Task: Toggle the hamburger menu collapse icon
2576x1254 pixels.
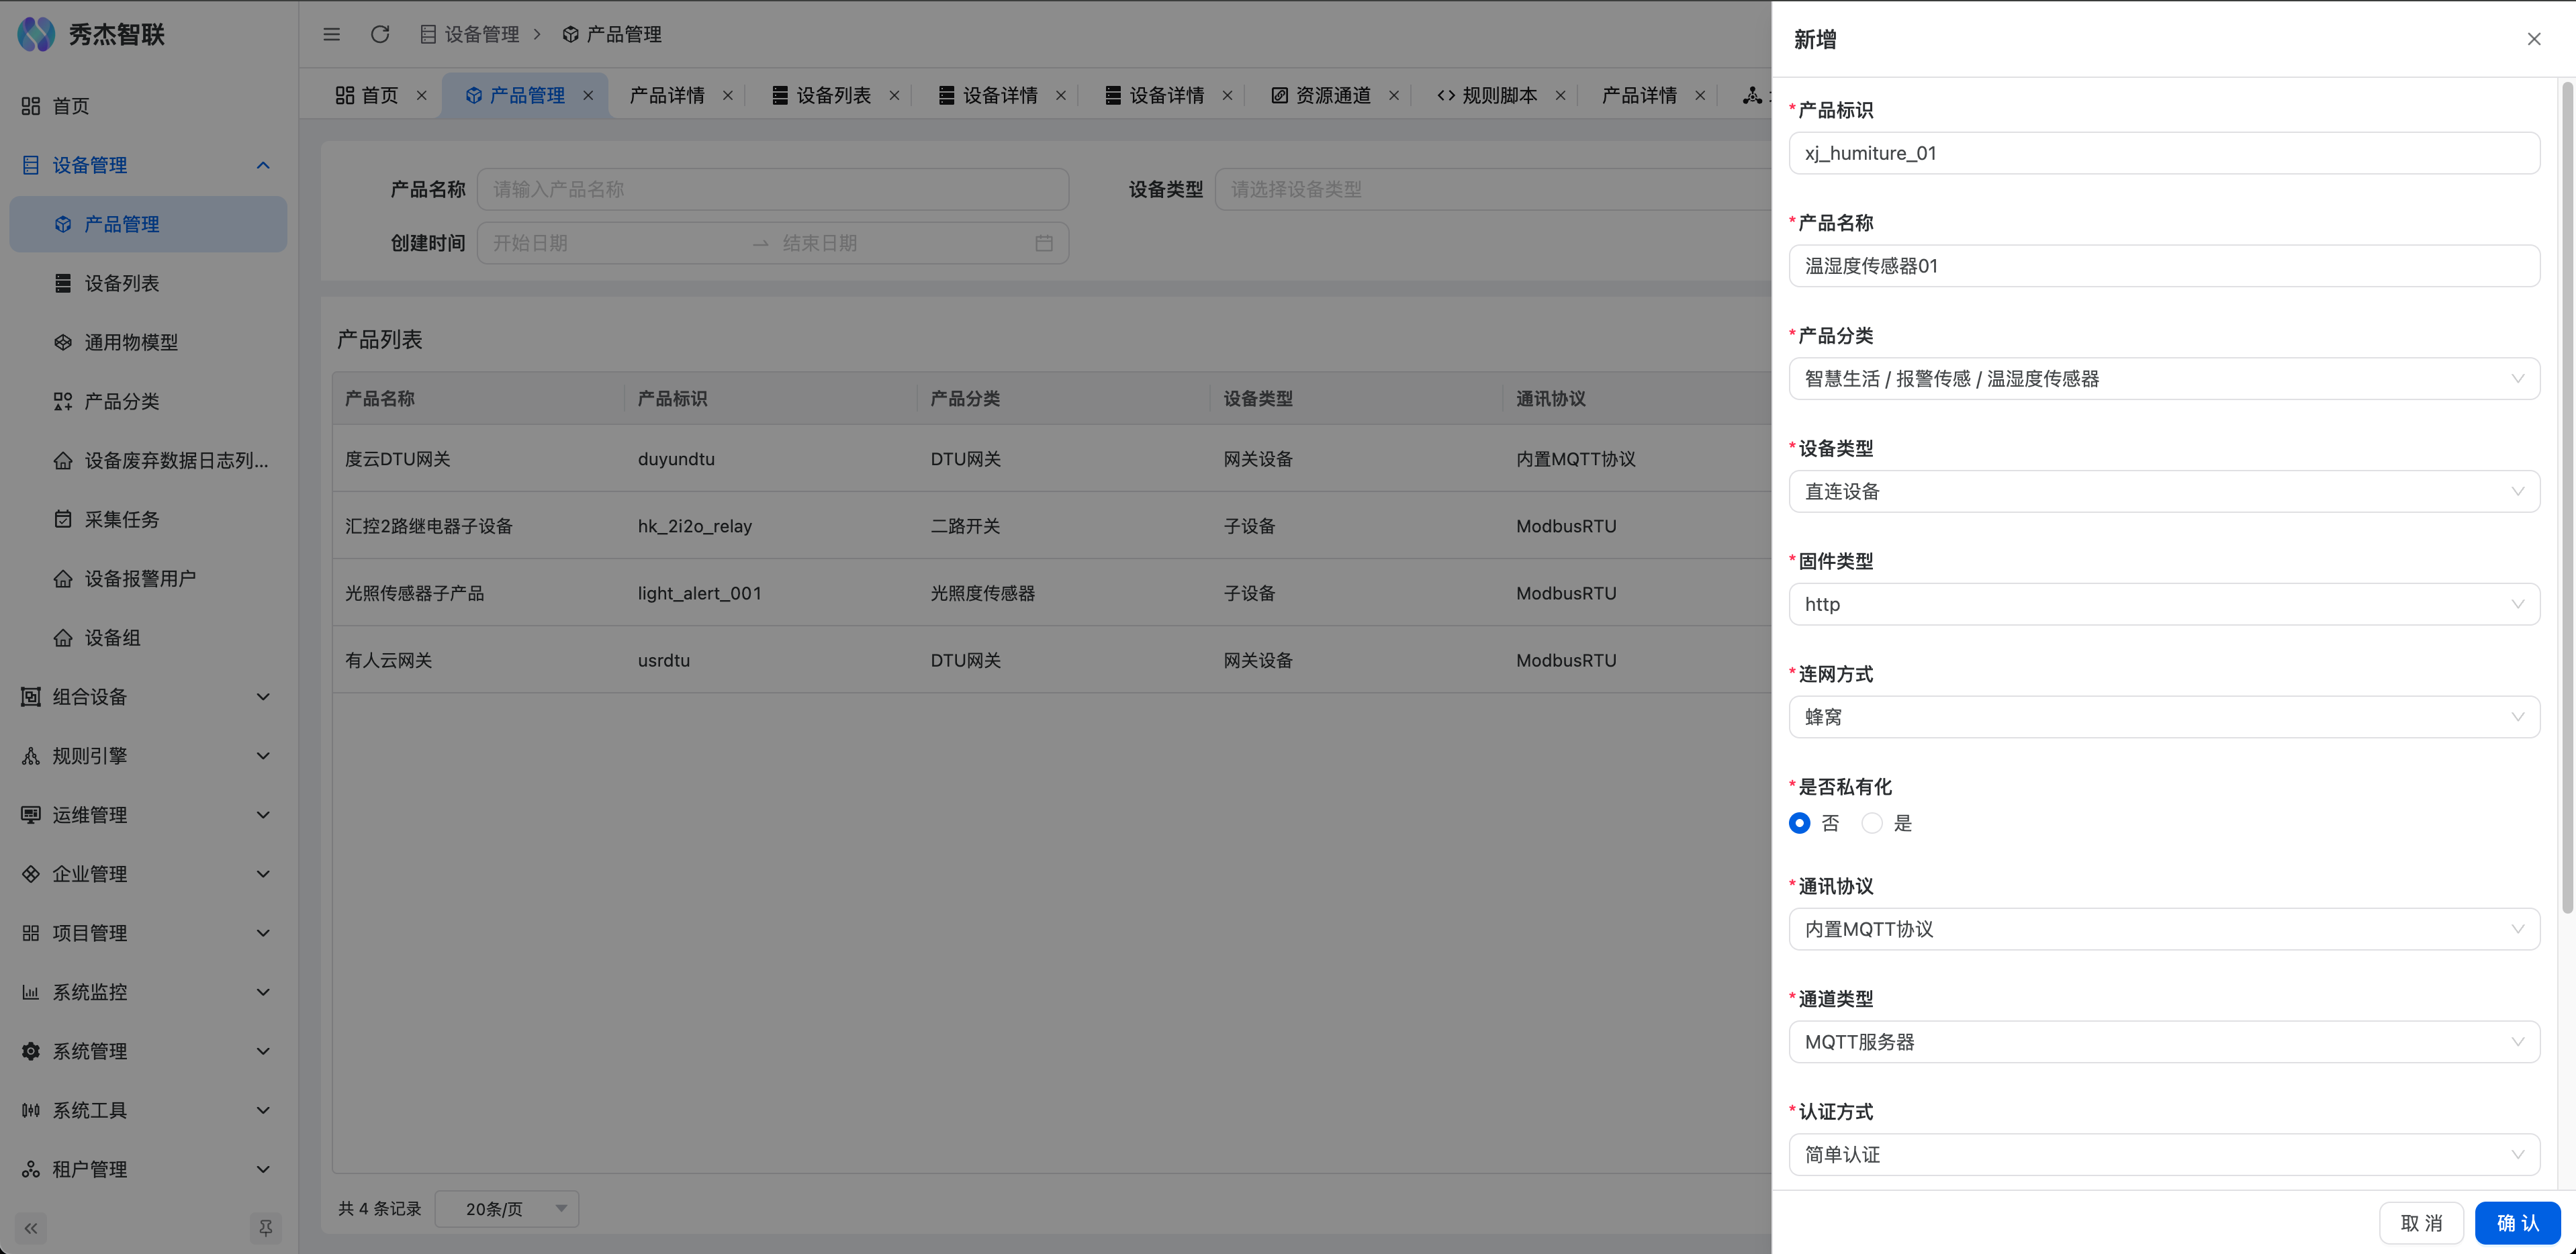Action: click(x=332, y=34)
